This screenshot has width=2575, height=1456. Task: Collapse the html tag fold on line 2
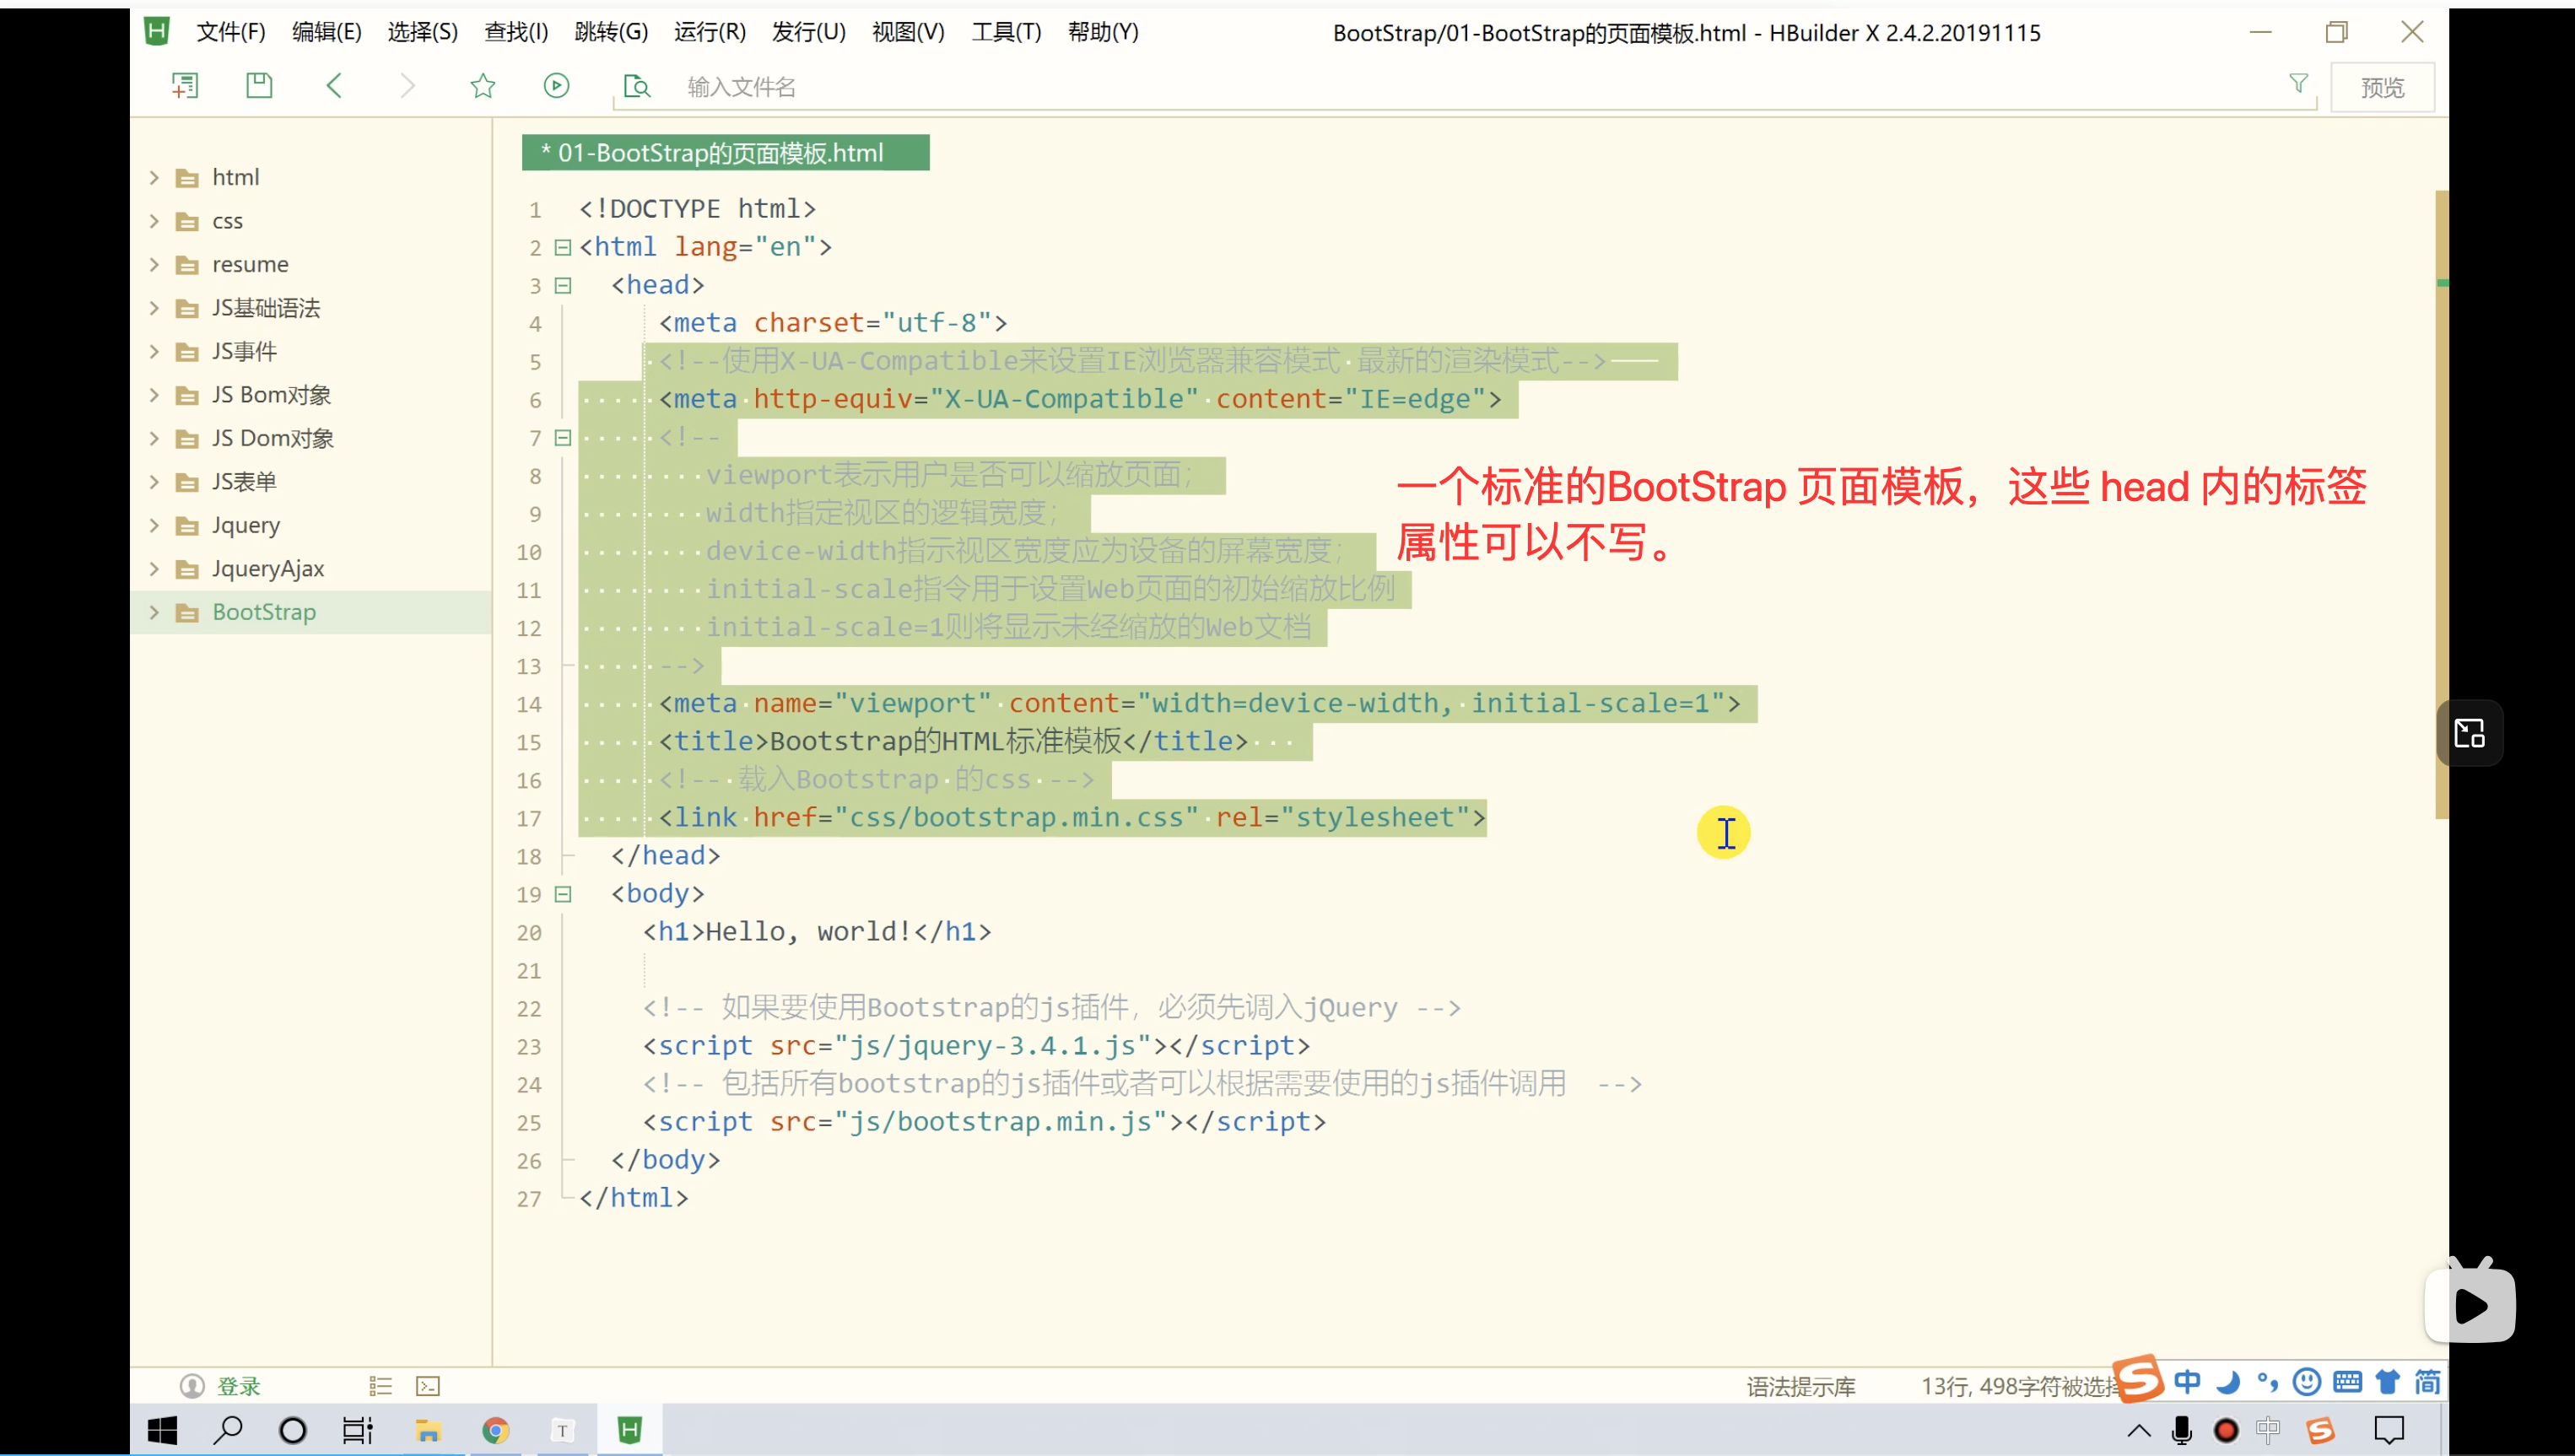point(563,247)
